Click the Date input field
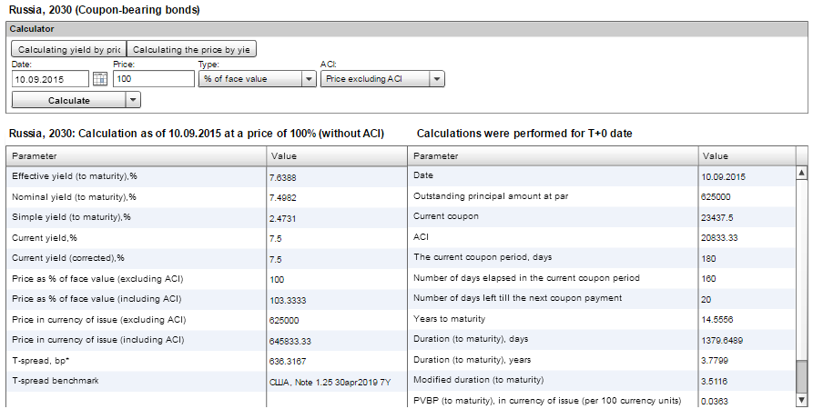 (50, 80)
